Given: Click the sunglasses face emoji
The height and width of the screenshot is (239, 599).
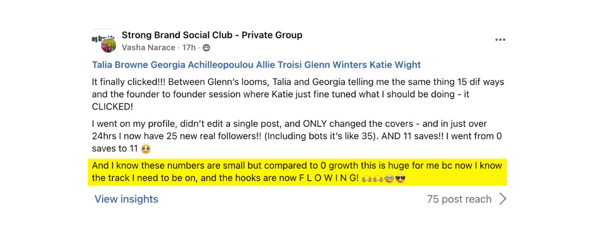Looking at the screenshot, I should [400, 178].
